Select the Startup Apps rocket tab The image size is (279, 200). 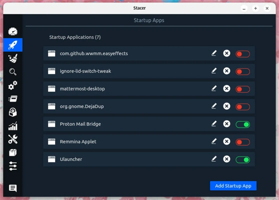13,45
